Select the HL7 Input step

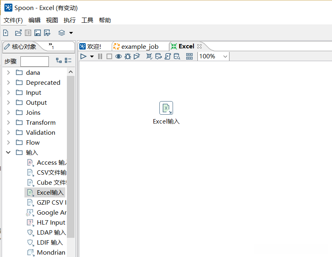46,223
